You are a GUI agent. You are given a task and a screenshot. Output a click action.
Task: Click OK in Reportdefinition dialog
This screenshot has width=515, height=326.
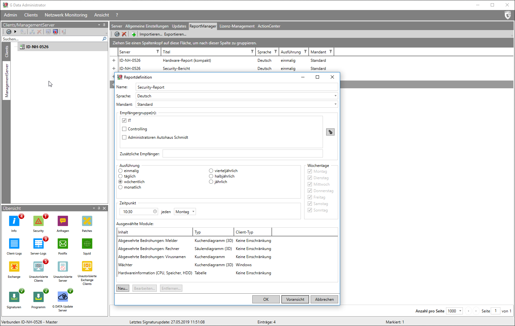pos(266,299)
